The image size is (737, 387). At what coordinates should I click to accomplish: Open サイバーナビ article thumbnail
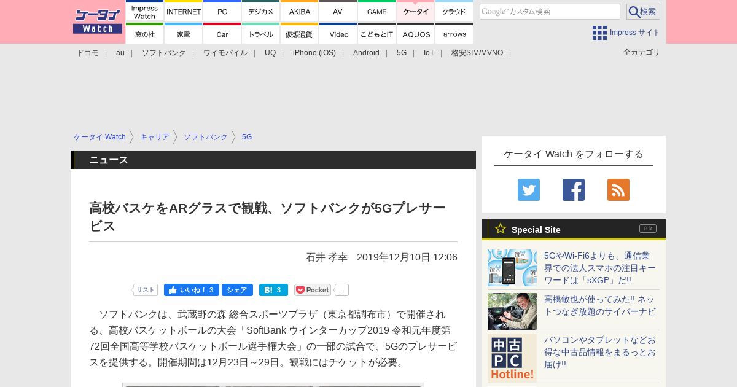click(512, 311)
